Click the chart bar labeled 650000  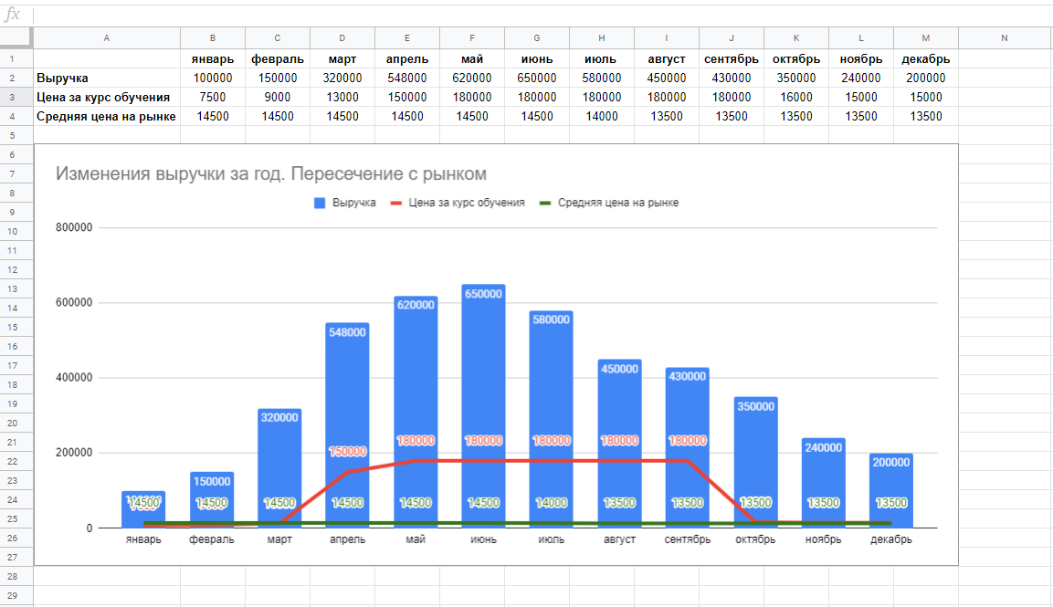(x=483, y=406)
